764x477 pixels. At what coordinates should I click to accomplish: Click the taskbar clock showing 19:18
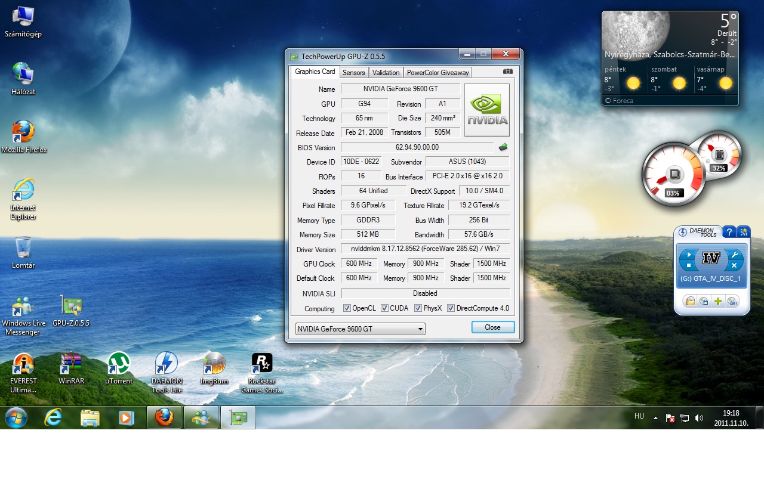point(731,413)
